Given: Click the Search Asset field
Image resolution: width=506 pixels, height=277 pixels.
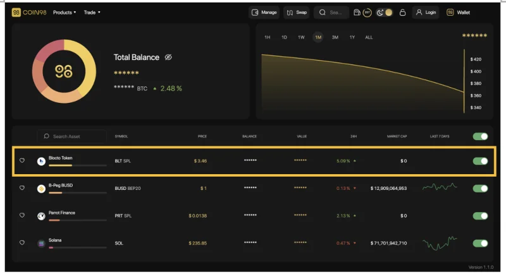Looking at the screenshot, I should (72, 136).
